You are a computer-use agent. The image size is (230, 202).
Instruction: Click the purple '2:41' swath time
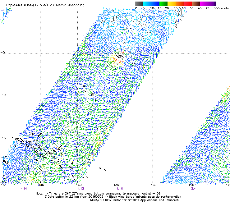[x=194, y=189]
